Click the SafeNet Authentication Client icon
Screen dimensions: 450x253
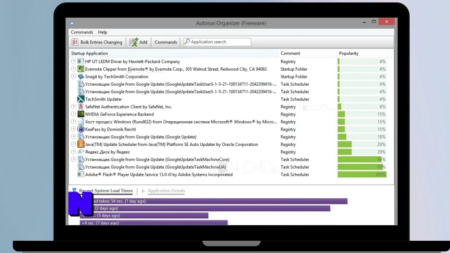point(81,106)
